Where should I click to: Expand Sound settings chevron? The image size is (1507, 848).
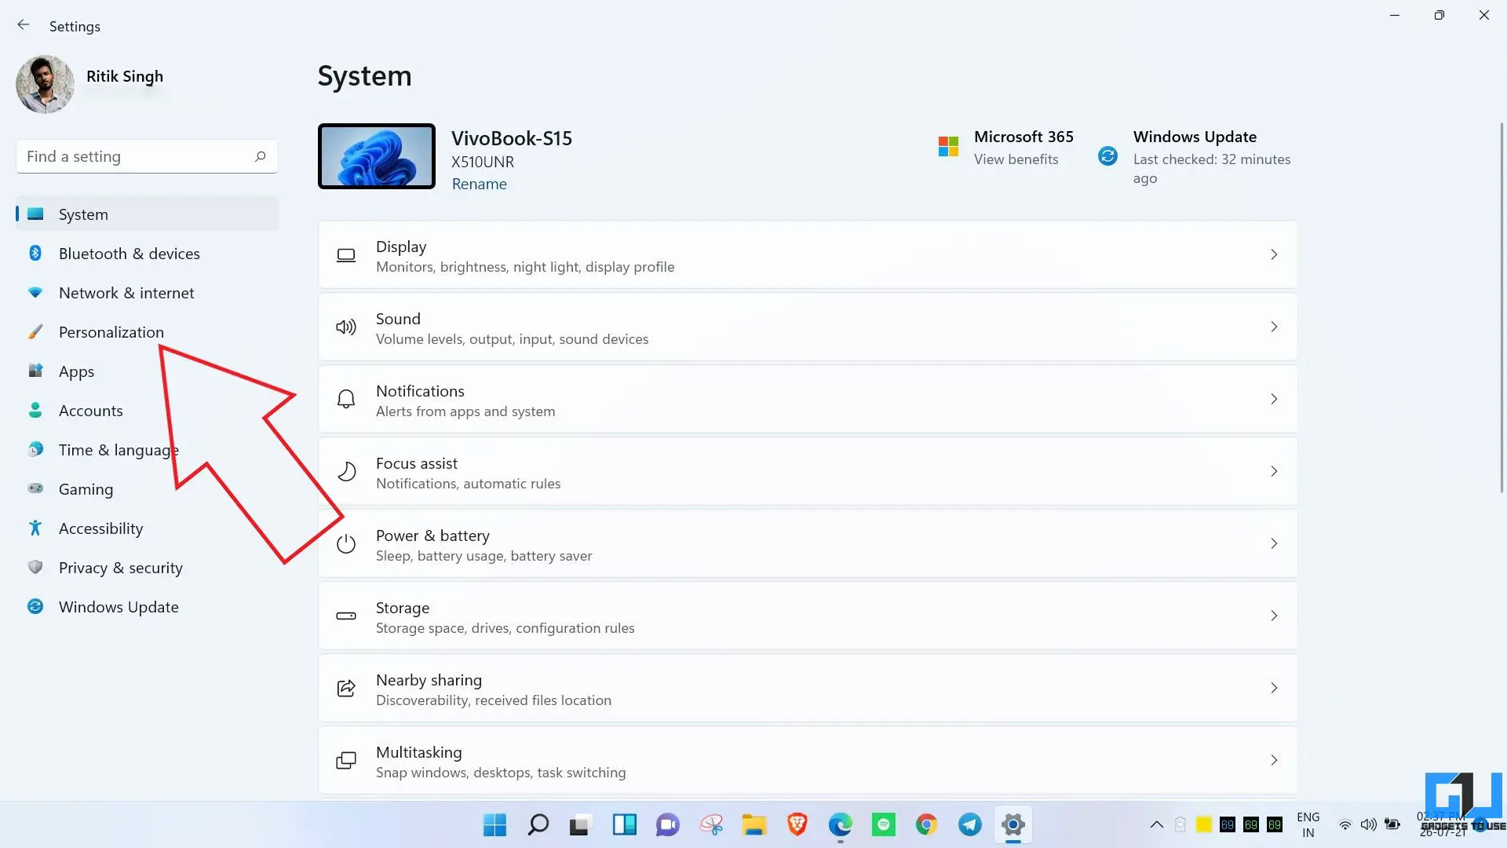coord(1274,327)
